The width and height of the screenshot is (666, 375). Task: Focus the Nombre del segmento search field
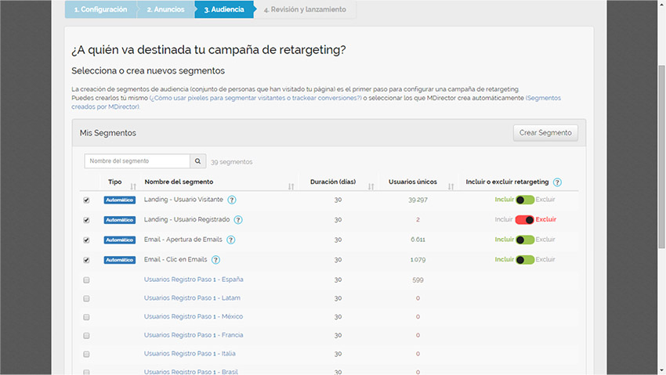point(137,161)
